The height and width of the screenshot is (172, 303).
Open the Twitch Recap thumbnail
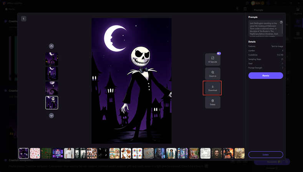click(x=58, y=153)
